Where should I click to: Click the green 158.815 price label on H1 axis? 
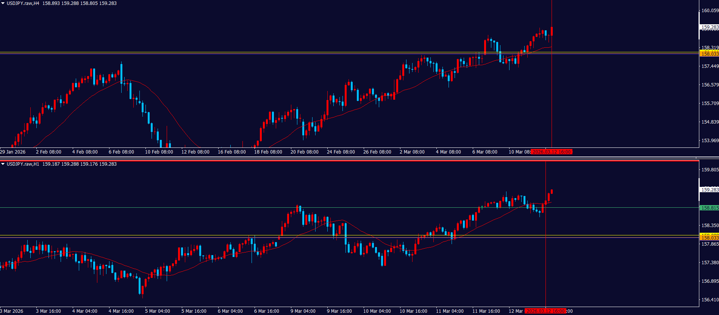(x=709, y=208)
